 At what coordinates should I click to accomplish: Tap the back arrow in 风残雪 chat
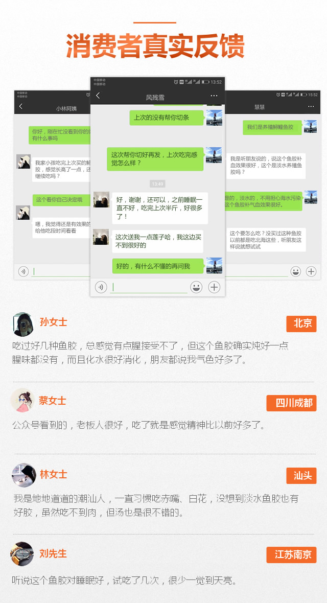pos(98,96)
